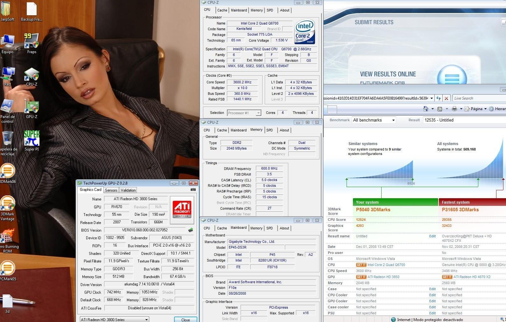Open the ATI Radeon HD 3850 link
The height and width of the screenshot is (322, 506).
(x=383, y=277)
